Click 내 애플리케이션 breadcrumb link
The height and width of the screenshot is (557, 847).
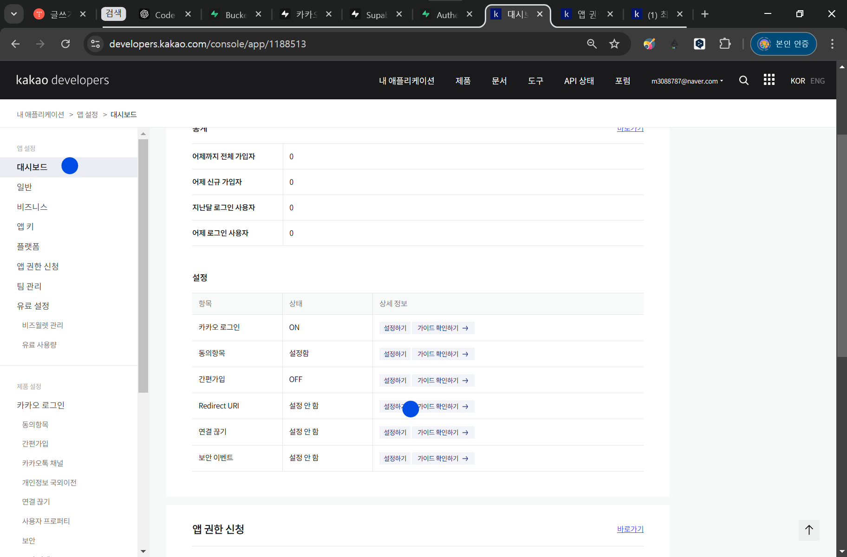tap(41, 114)
